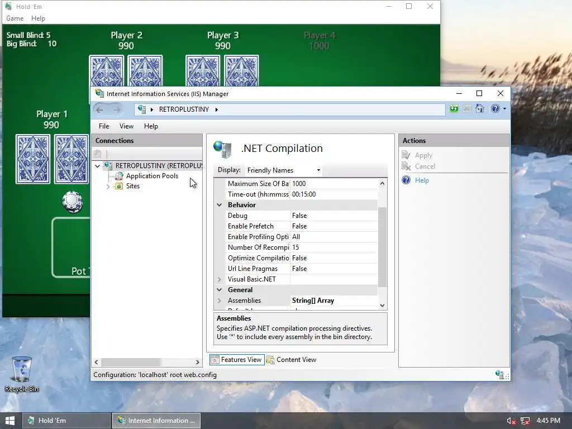Viewport: 572px width, 429px height.
Task: Click the Connections scroll left arrow
Action: (x=96, y=362)
